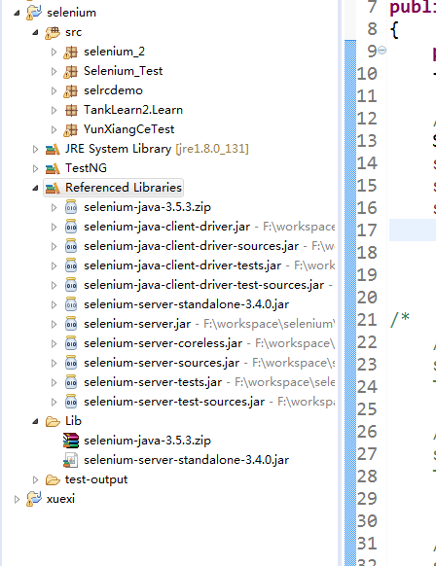Click the selrcdemo package icon
436x566 pixels.
pyautogui.click(x=71, y=91)
